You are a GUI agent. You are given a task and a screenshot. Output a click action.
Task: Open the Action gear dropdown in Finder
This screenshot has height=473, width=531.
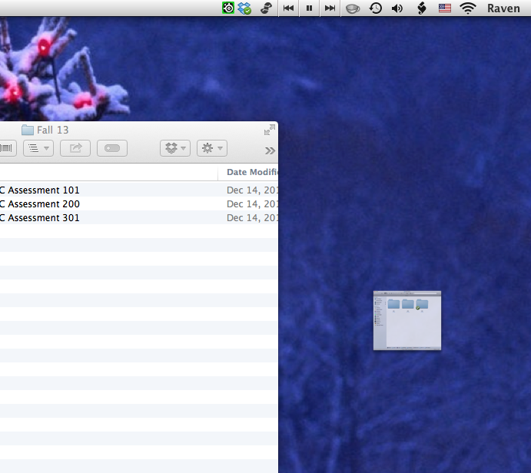point(212,148)
